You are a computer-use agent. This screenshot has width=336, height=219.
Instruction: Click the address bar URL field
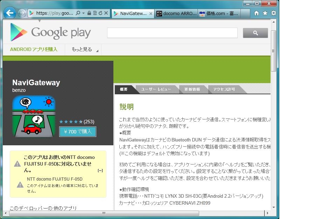[55, 13]
